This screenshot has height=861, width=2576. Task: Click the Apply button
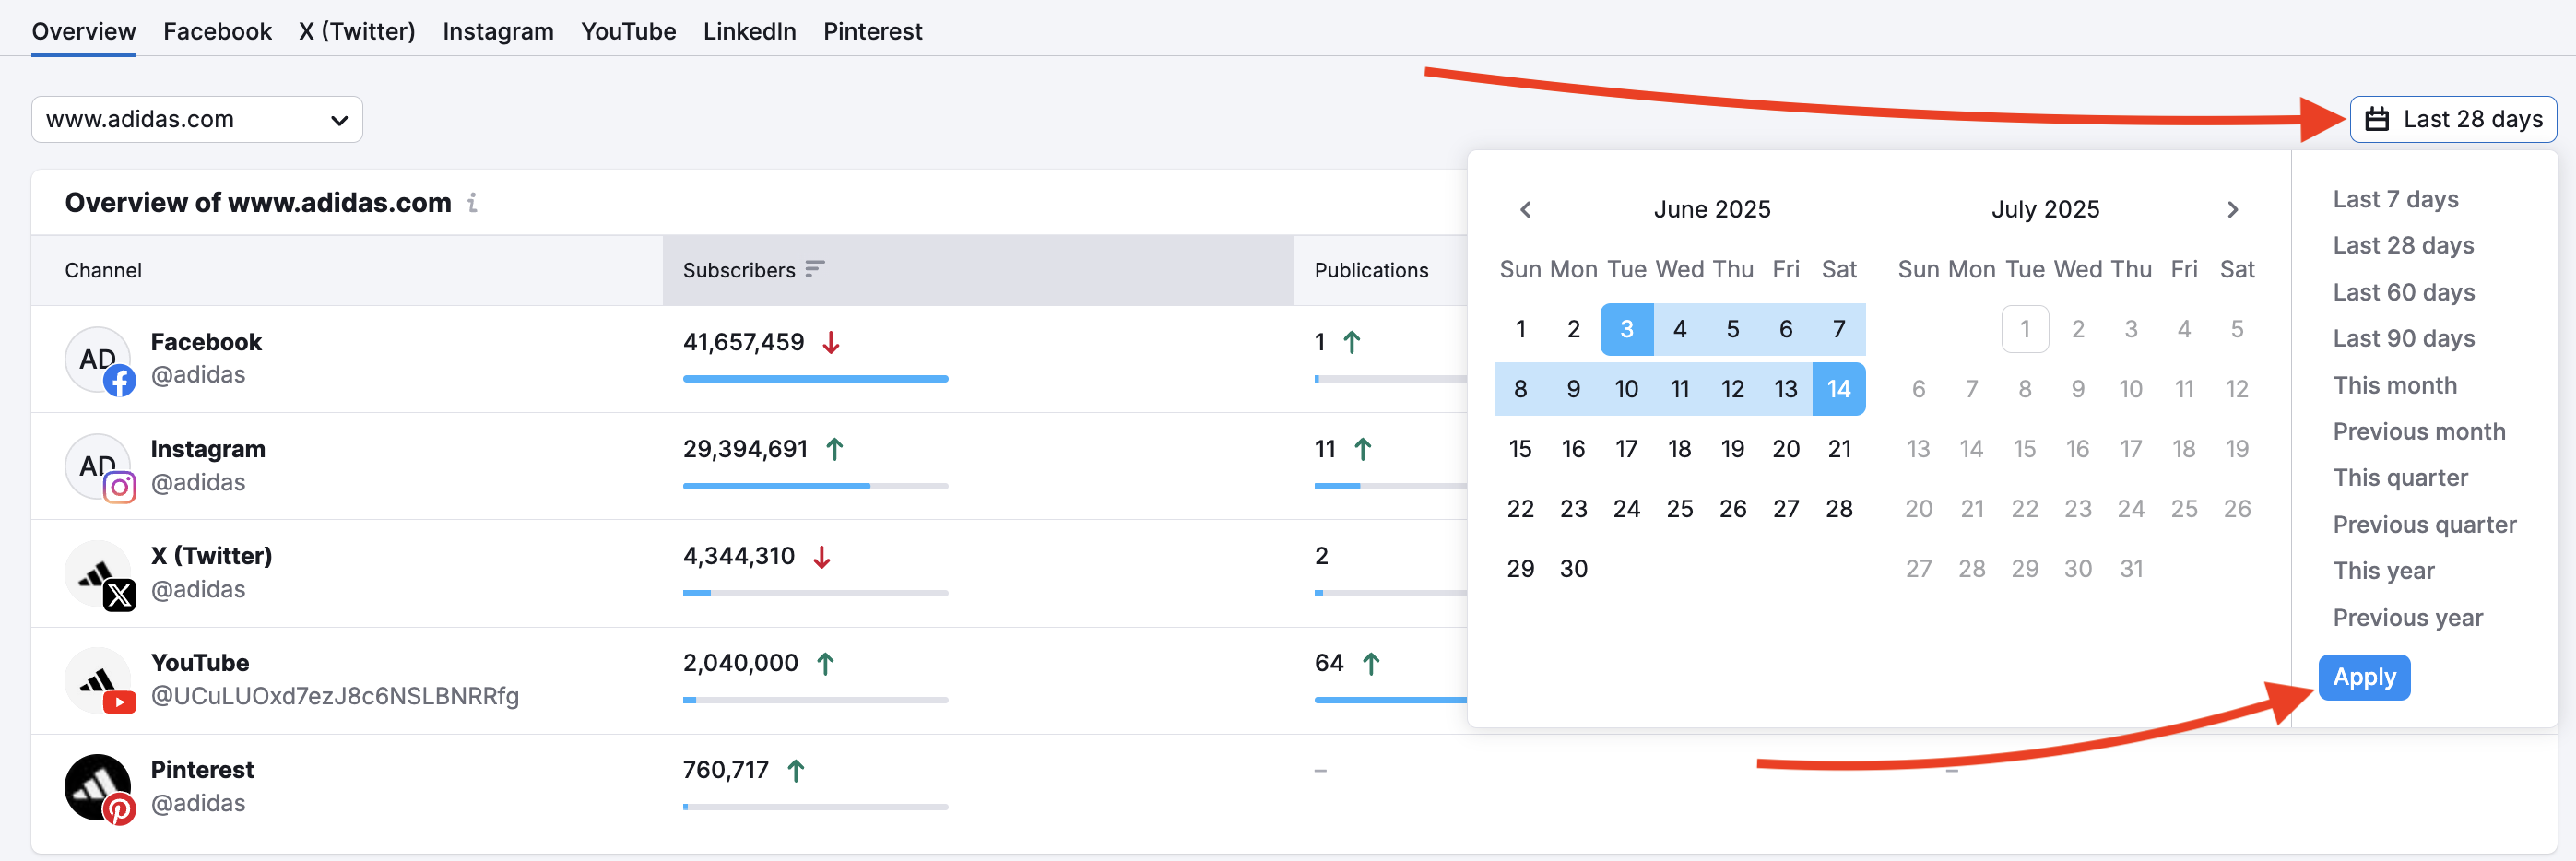point(2364,677)
